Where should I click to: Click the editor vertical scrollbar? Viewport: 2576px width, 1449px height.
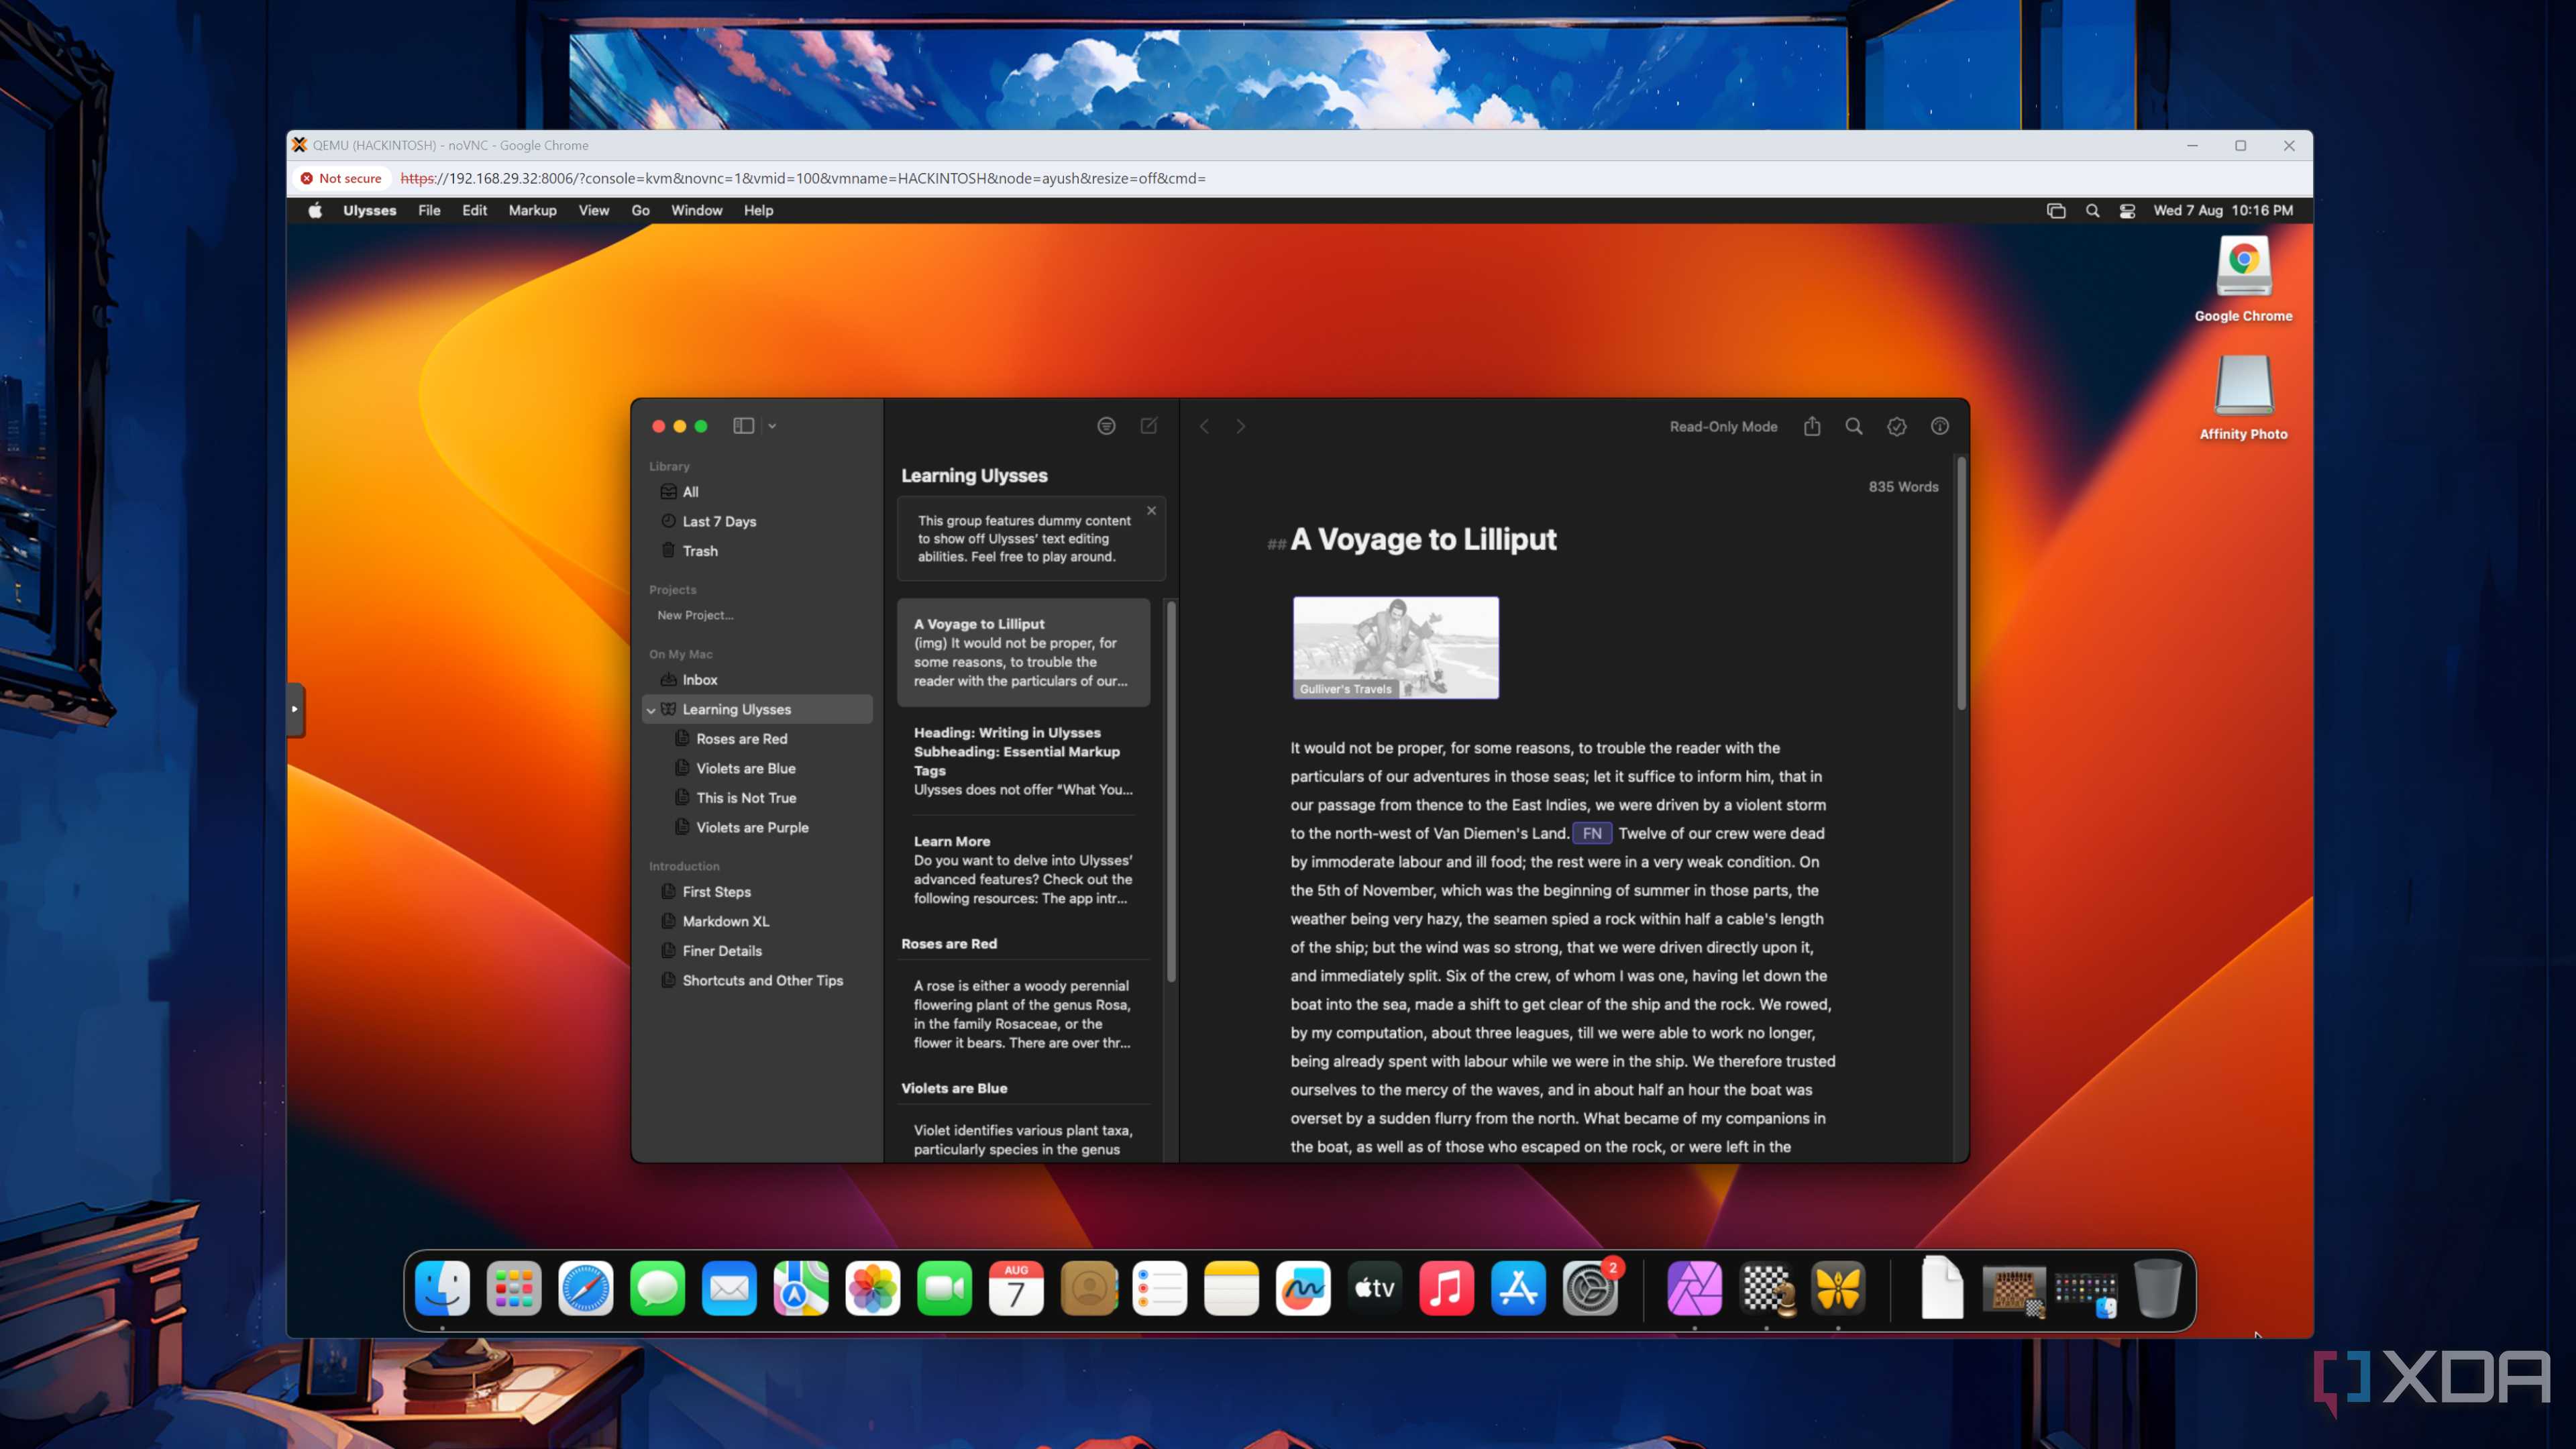click(x=1961, y=585)
